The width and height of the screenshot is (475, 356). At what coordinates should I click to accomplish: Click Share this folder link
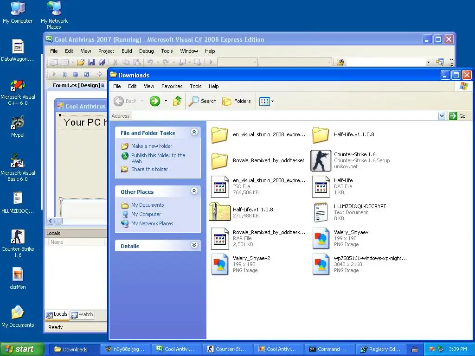tap(149, 169)
